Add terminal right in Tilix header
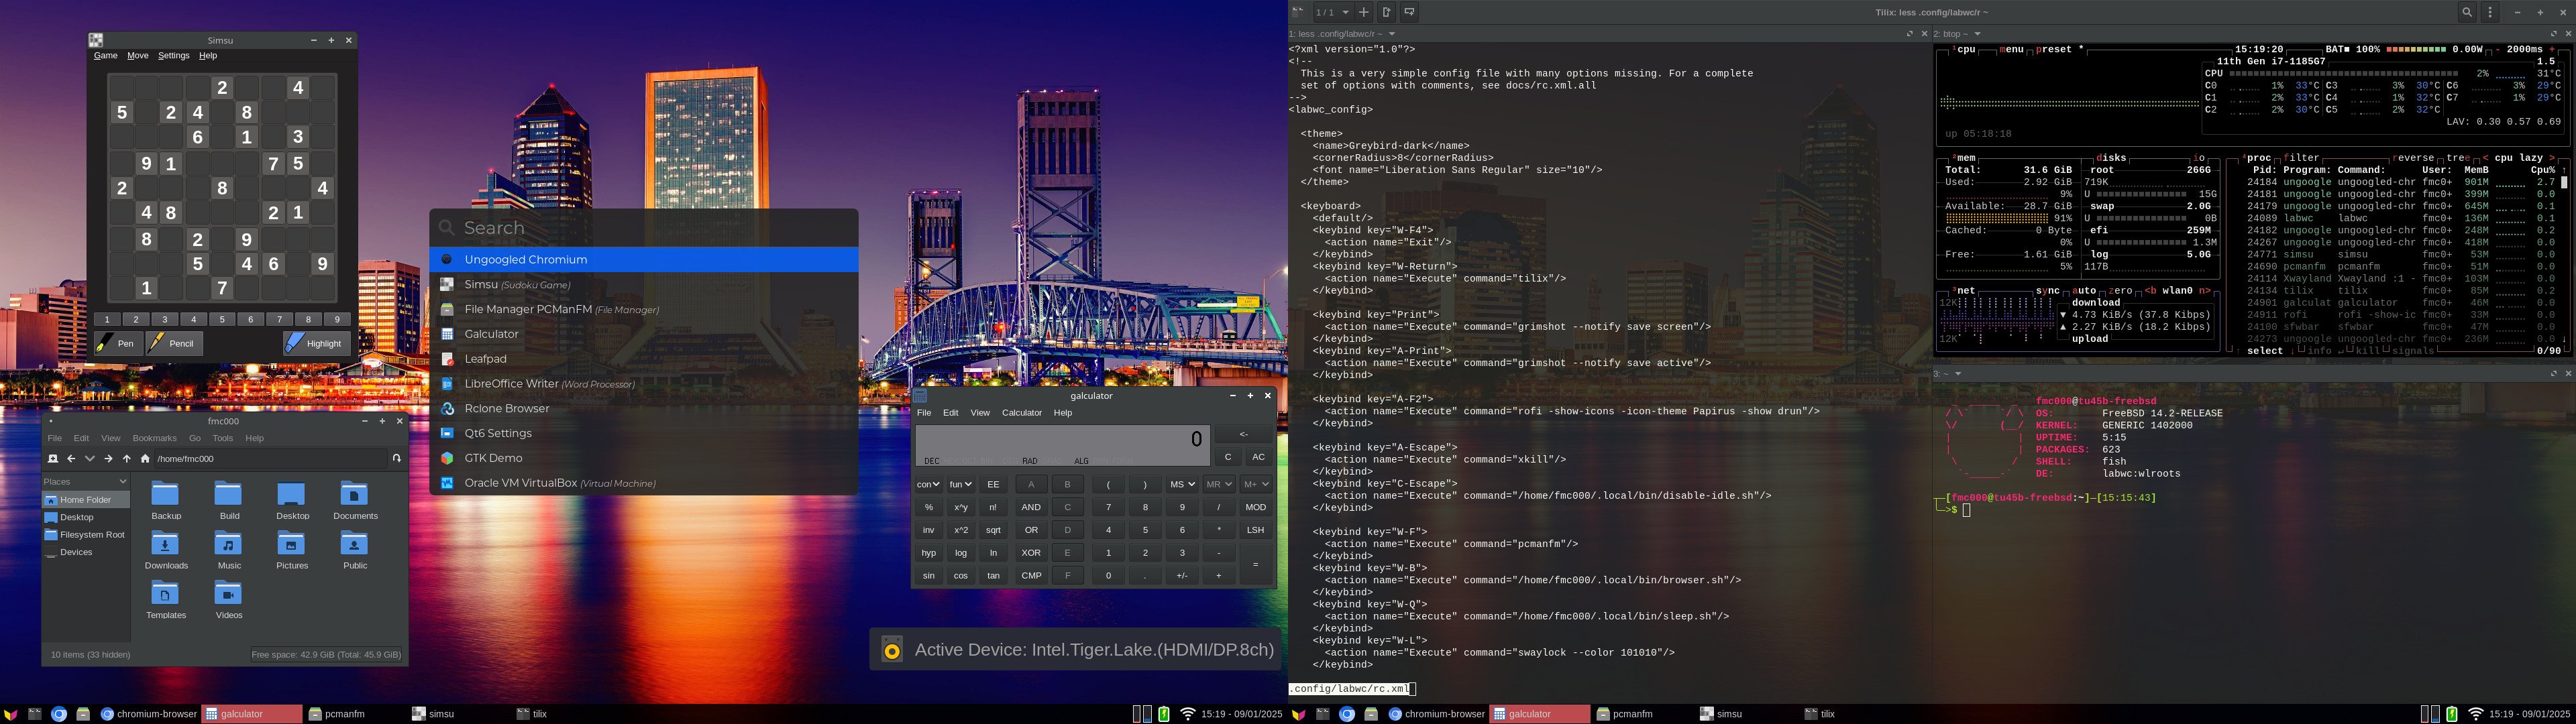This screenshot has height=724, width=2576. pos(1386,12)
